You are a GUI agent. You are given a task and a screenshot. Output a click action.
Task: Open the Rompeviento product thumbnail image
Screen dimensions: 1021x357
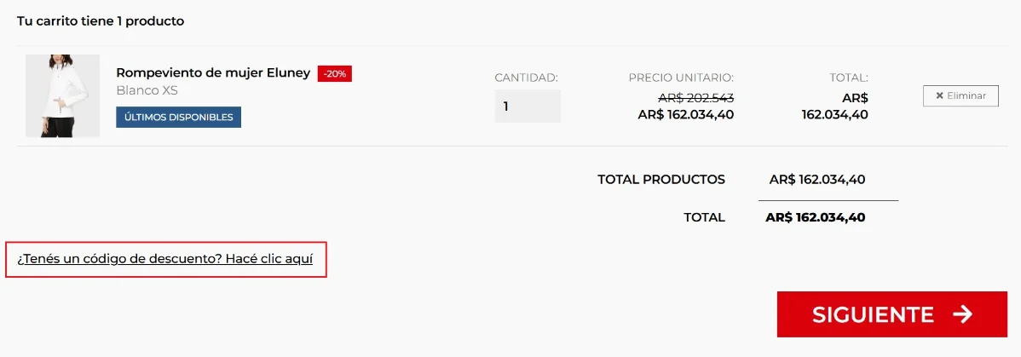point(62,96)
